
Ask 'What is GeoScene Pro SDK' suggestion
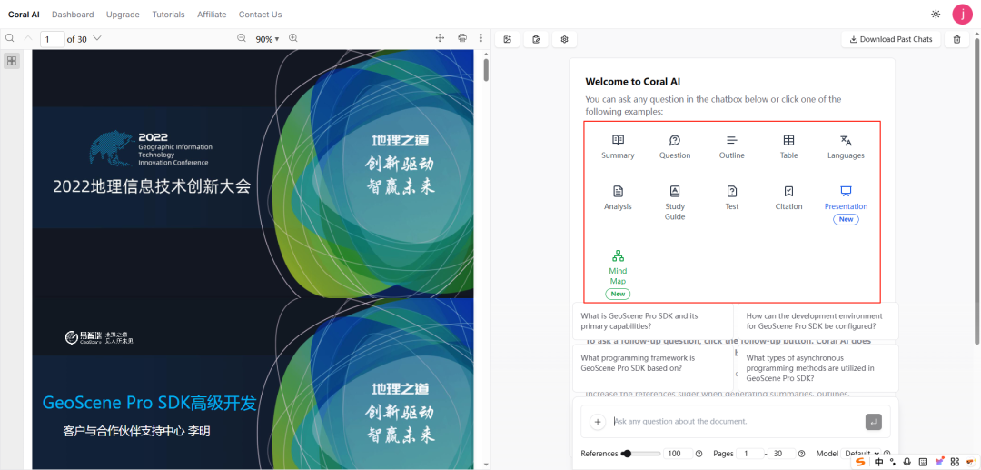(652, 321)
